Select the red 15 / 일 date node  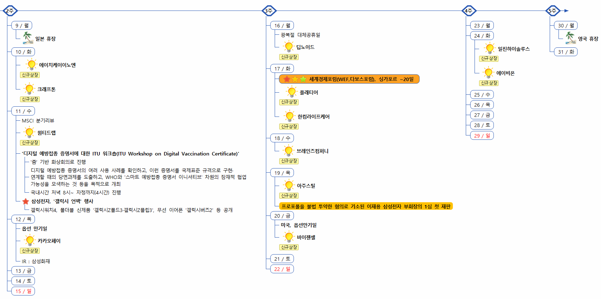point(23,291)
